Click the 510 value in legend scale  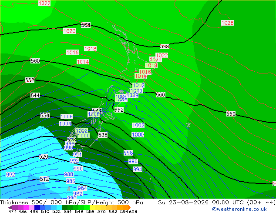pos(45,211)
